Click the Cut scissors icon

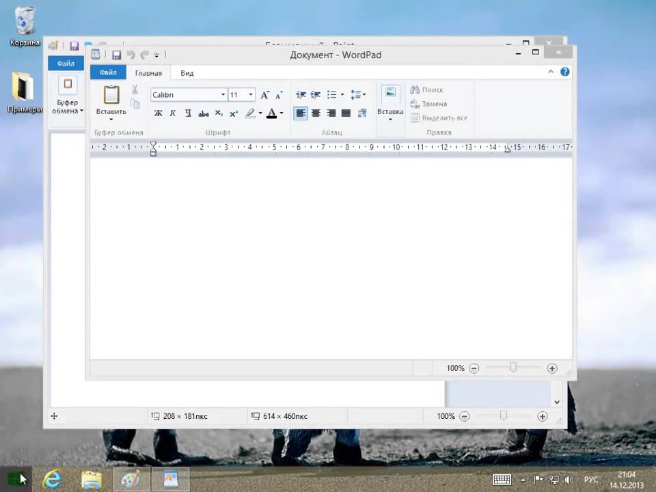(x=135, y=90)
